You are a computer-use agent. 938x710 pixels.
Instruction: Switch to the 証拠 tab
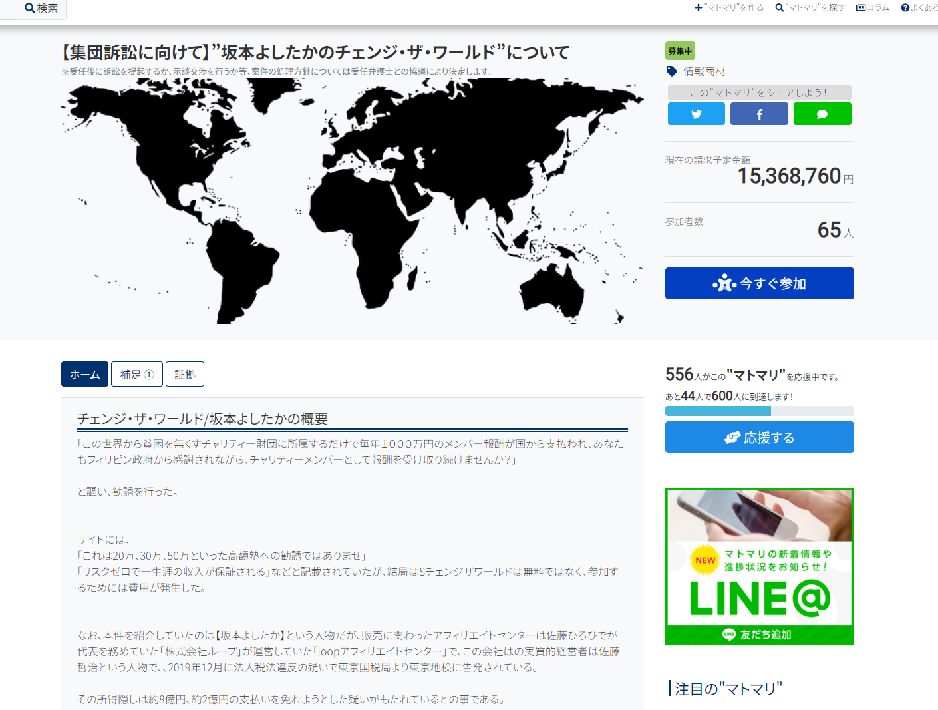click(185, 374)
